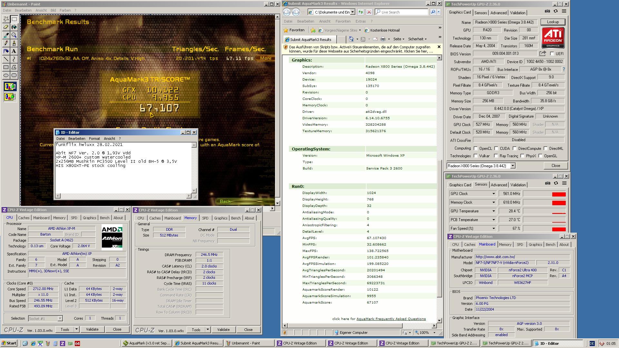The width and height of the screenshot is (619, 348).
Task: Select the Polygon tool in Paint
Action: pos(14,67)
